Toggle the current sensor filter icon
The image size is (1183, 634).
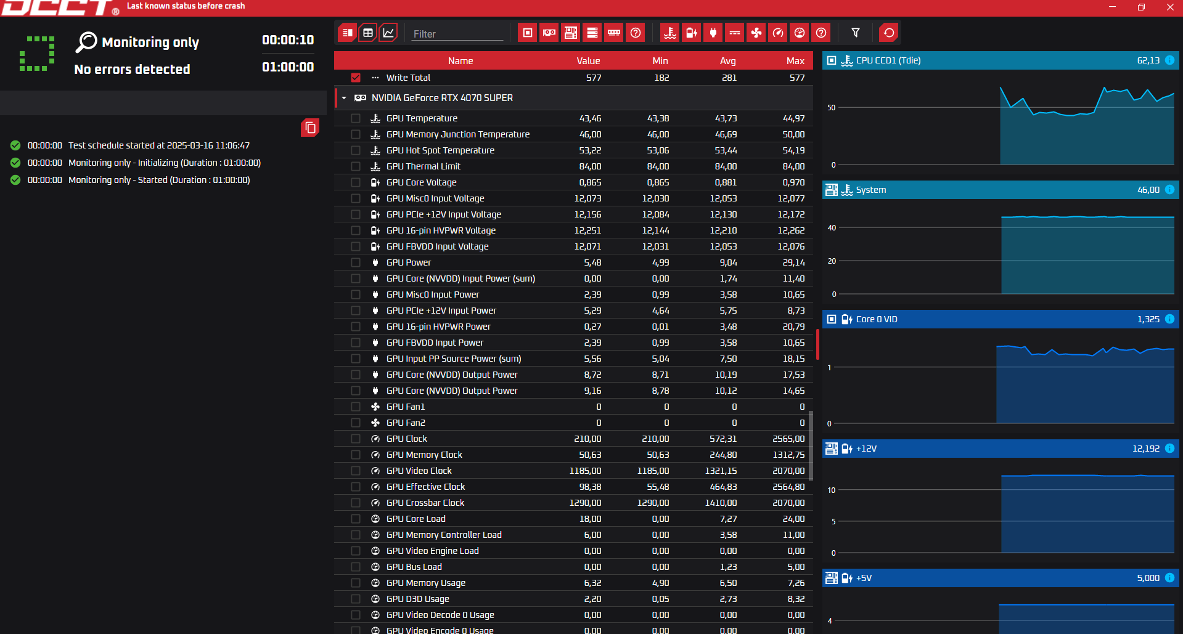(735, 33)
